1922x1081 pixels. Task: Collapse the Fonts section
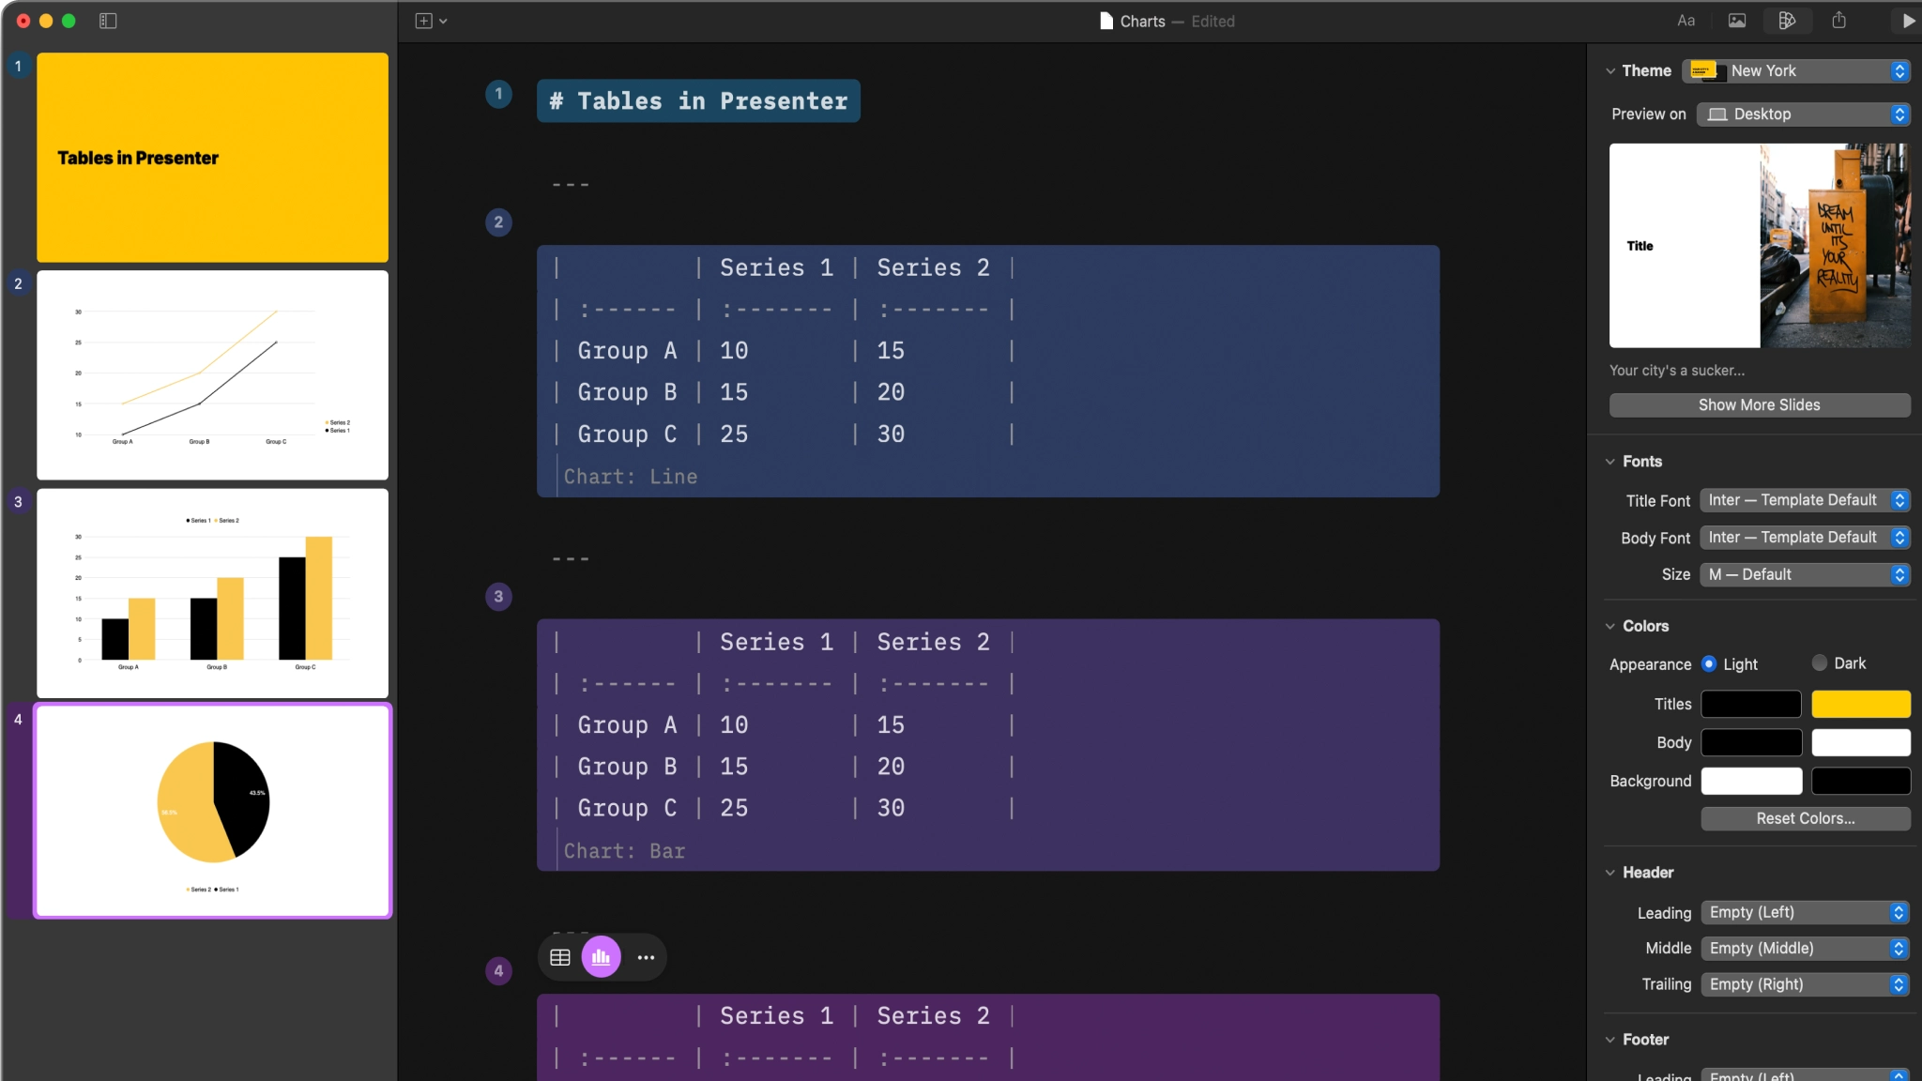pos(1610,461)
